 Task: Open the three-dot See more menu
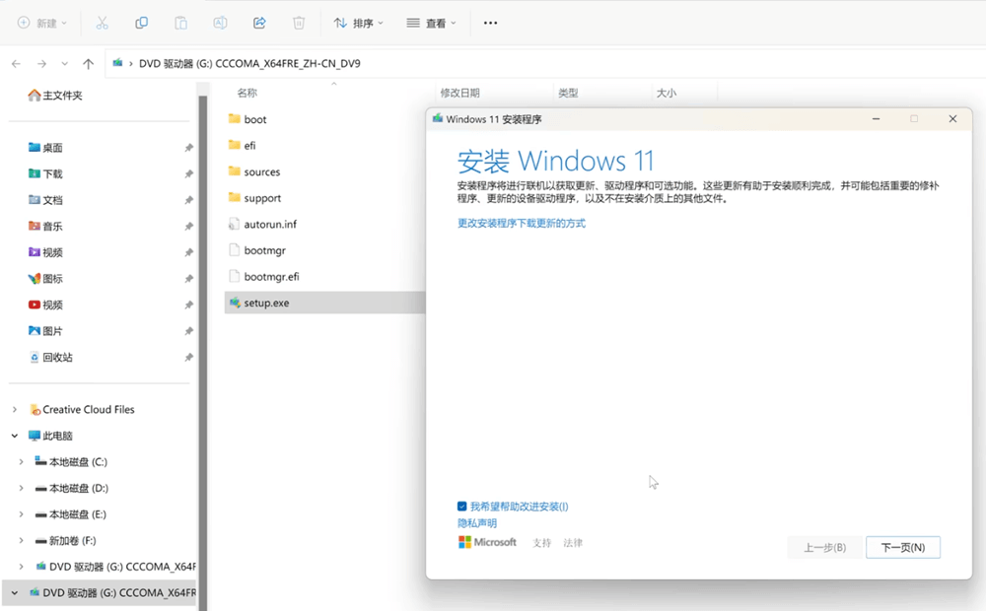pos(490,23)
